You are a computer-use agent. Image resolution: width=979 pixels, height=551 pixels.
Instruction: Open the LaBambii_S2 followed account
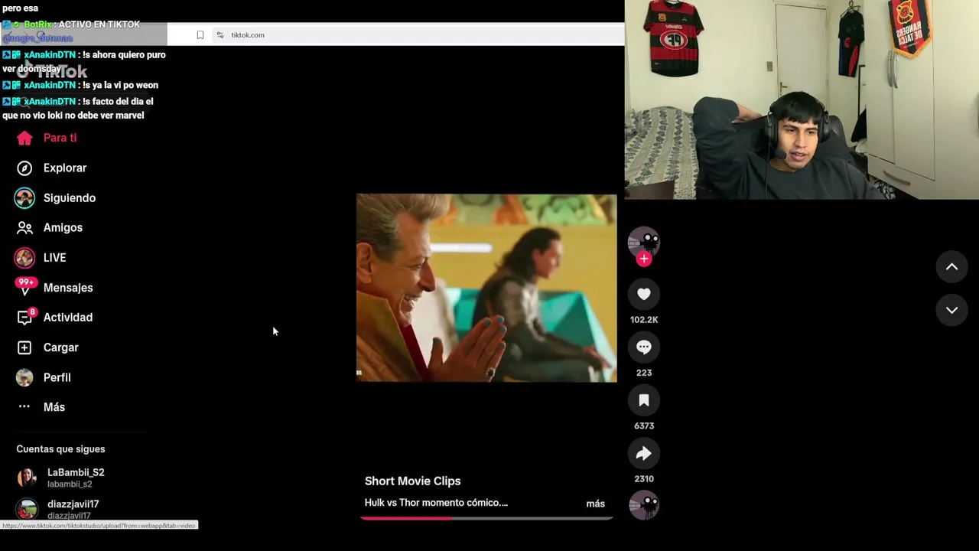[x=61, y=478]
